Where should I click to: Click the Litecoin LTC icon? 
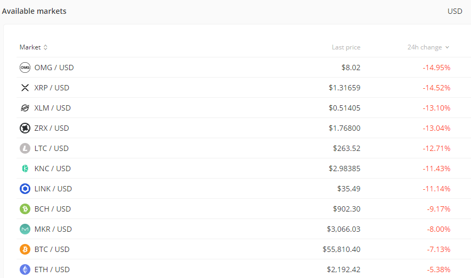(x=25, y=148)
